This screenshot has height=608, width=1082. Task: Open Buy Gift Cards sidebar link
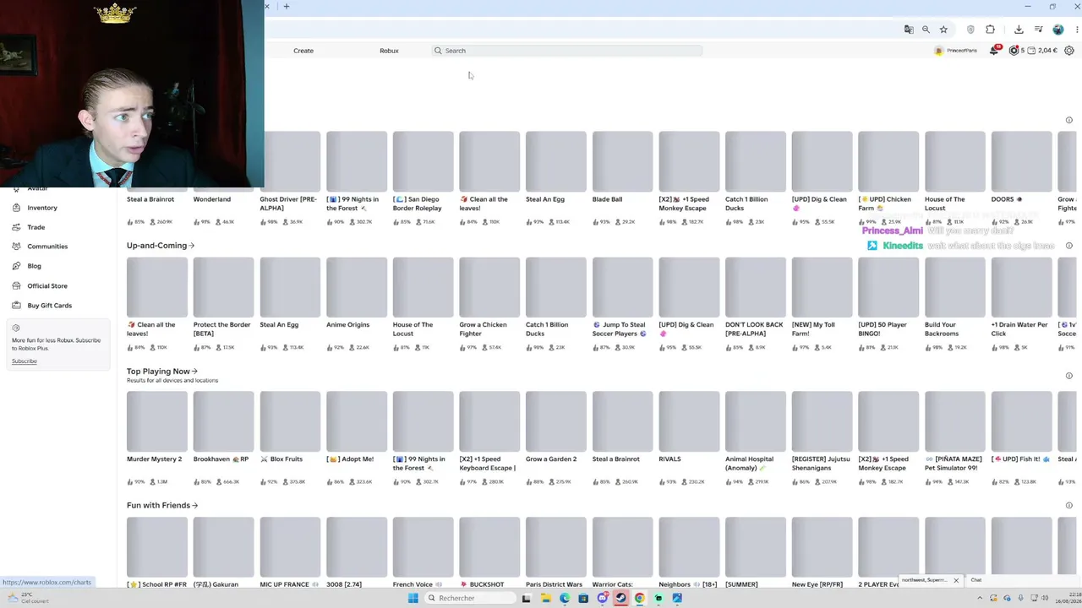pyautogui.click(x=50, y=305)
